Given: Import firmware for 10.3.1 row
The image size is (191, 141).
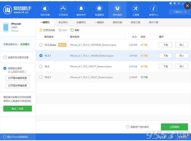Looking at the screenshot, I should (x=181, y=56).
